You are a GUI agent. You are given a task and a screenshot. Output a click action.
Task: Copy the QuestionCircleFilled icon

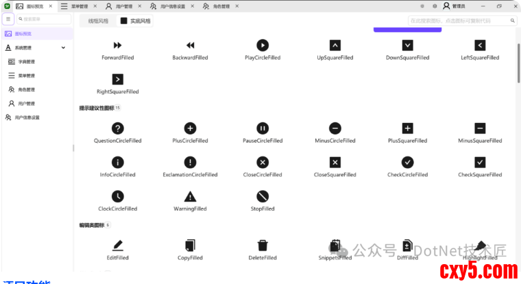(x=118, y=128)
